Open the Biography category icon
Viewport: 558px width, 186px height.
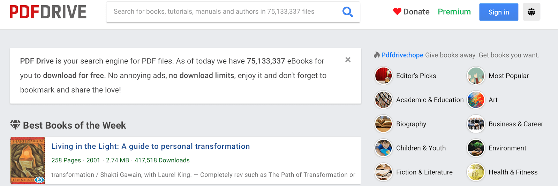click(x=383, y=124)
